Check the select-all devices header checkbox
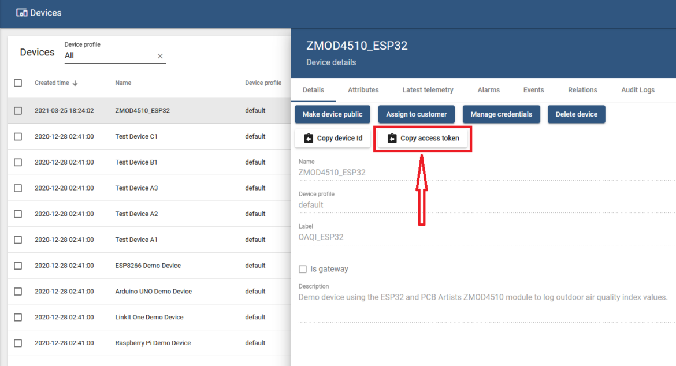The image size is (676, 366). point(18,83)
